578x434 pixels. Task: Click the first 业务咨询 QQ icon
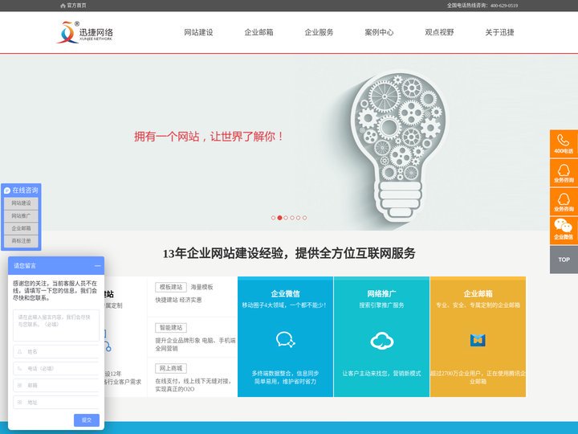[x=564, y=173]
